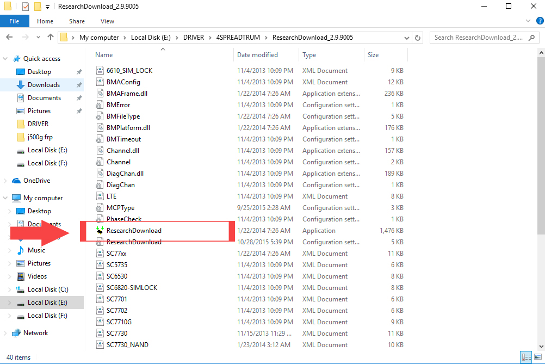Select the SC6820-SIMLOCK file name
Screen dimensions: 545x364
click(132, 287)
